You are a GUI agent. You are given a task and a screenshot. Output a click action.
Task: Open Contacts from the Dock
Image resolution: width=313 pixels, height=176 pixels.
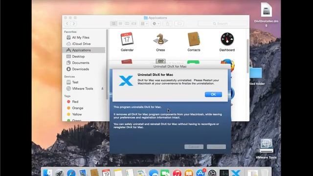point(94,173)
